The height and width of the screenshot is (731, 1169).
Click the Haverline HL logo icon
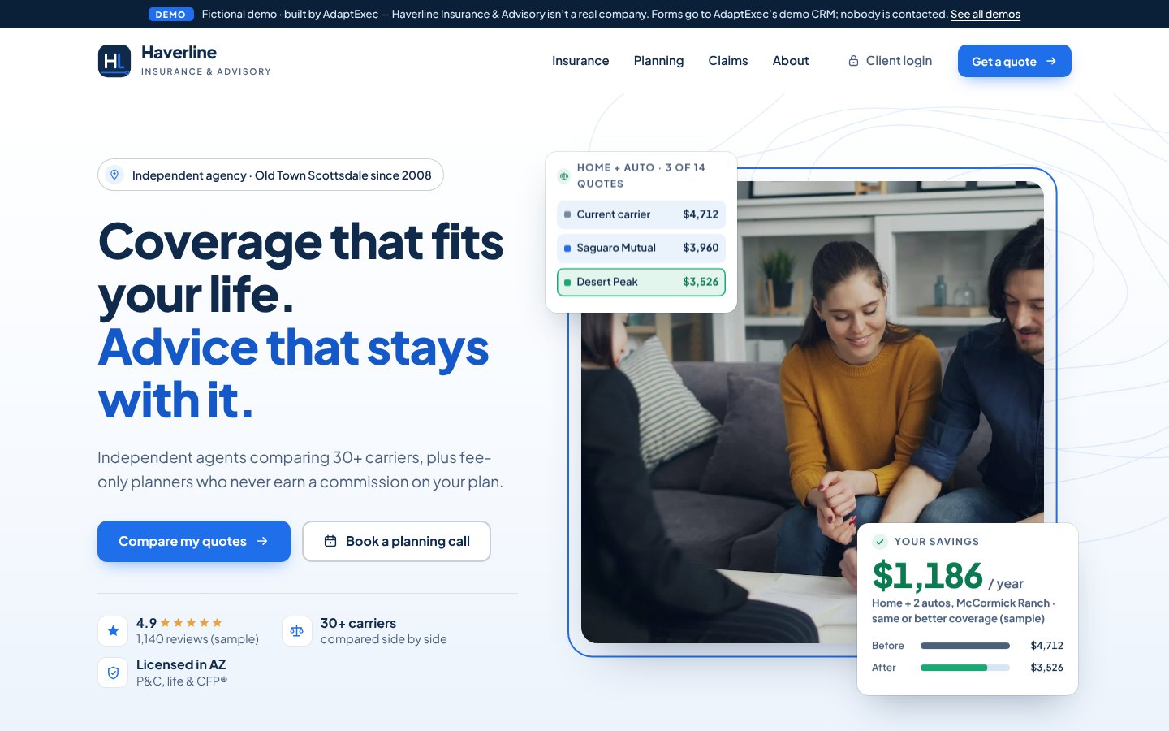pos(114,61)
